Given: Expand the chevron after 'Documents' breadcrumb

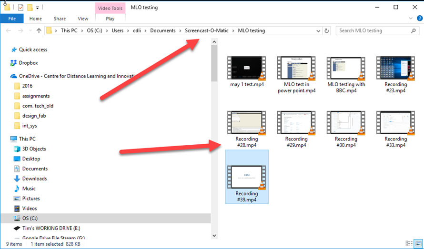Looking at the screenshot, I should pos(181,30).
